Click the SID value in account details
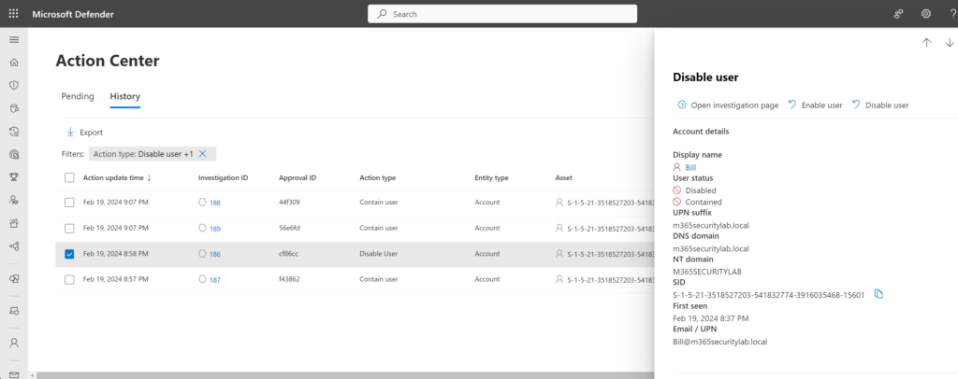This screenshot has height=379, width=958. point(769,295)
